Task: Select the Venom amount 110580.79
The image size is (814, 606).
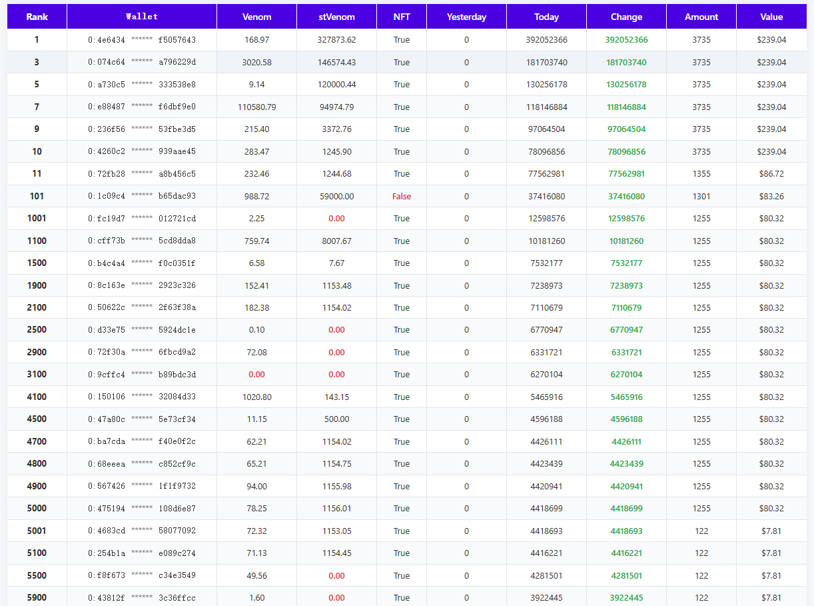Action: (x=256, y=107)
